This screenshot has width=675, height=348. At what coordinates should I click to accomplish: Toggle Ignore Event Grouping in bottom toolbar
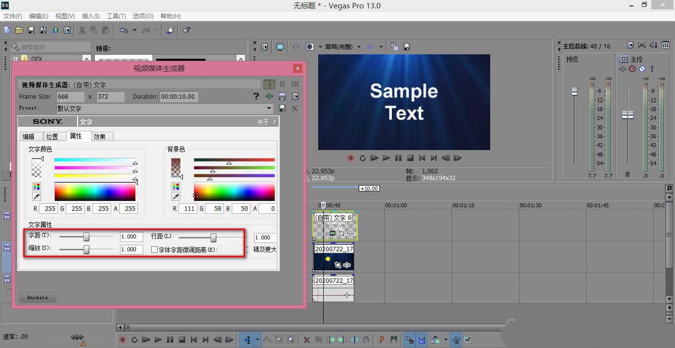tap(468, 340)
